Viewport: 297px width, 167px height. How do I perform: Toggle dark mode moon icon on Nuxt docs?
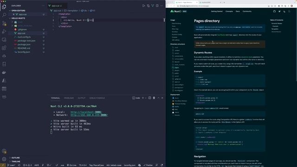(x=284, y=11)
